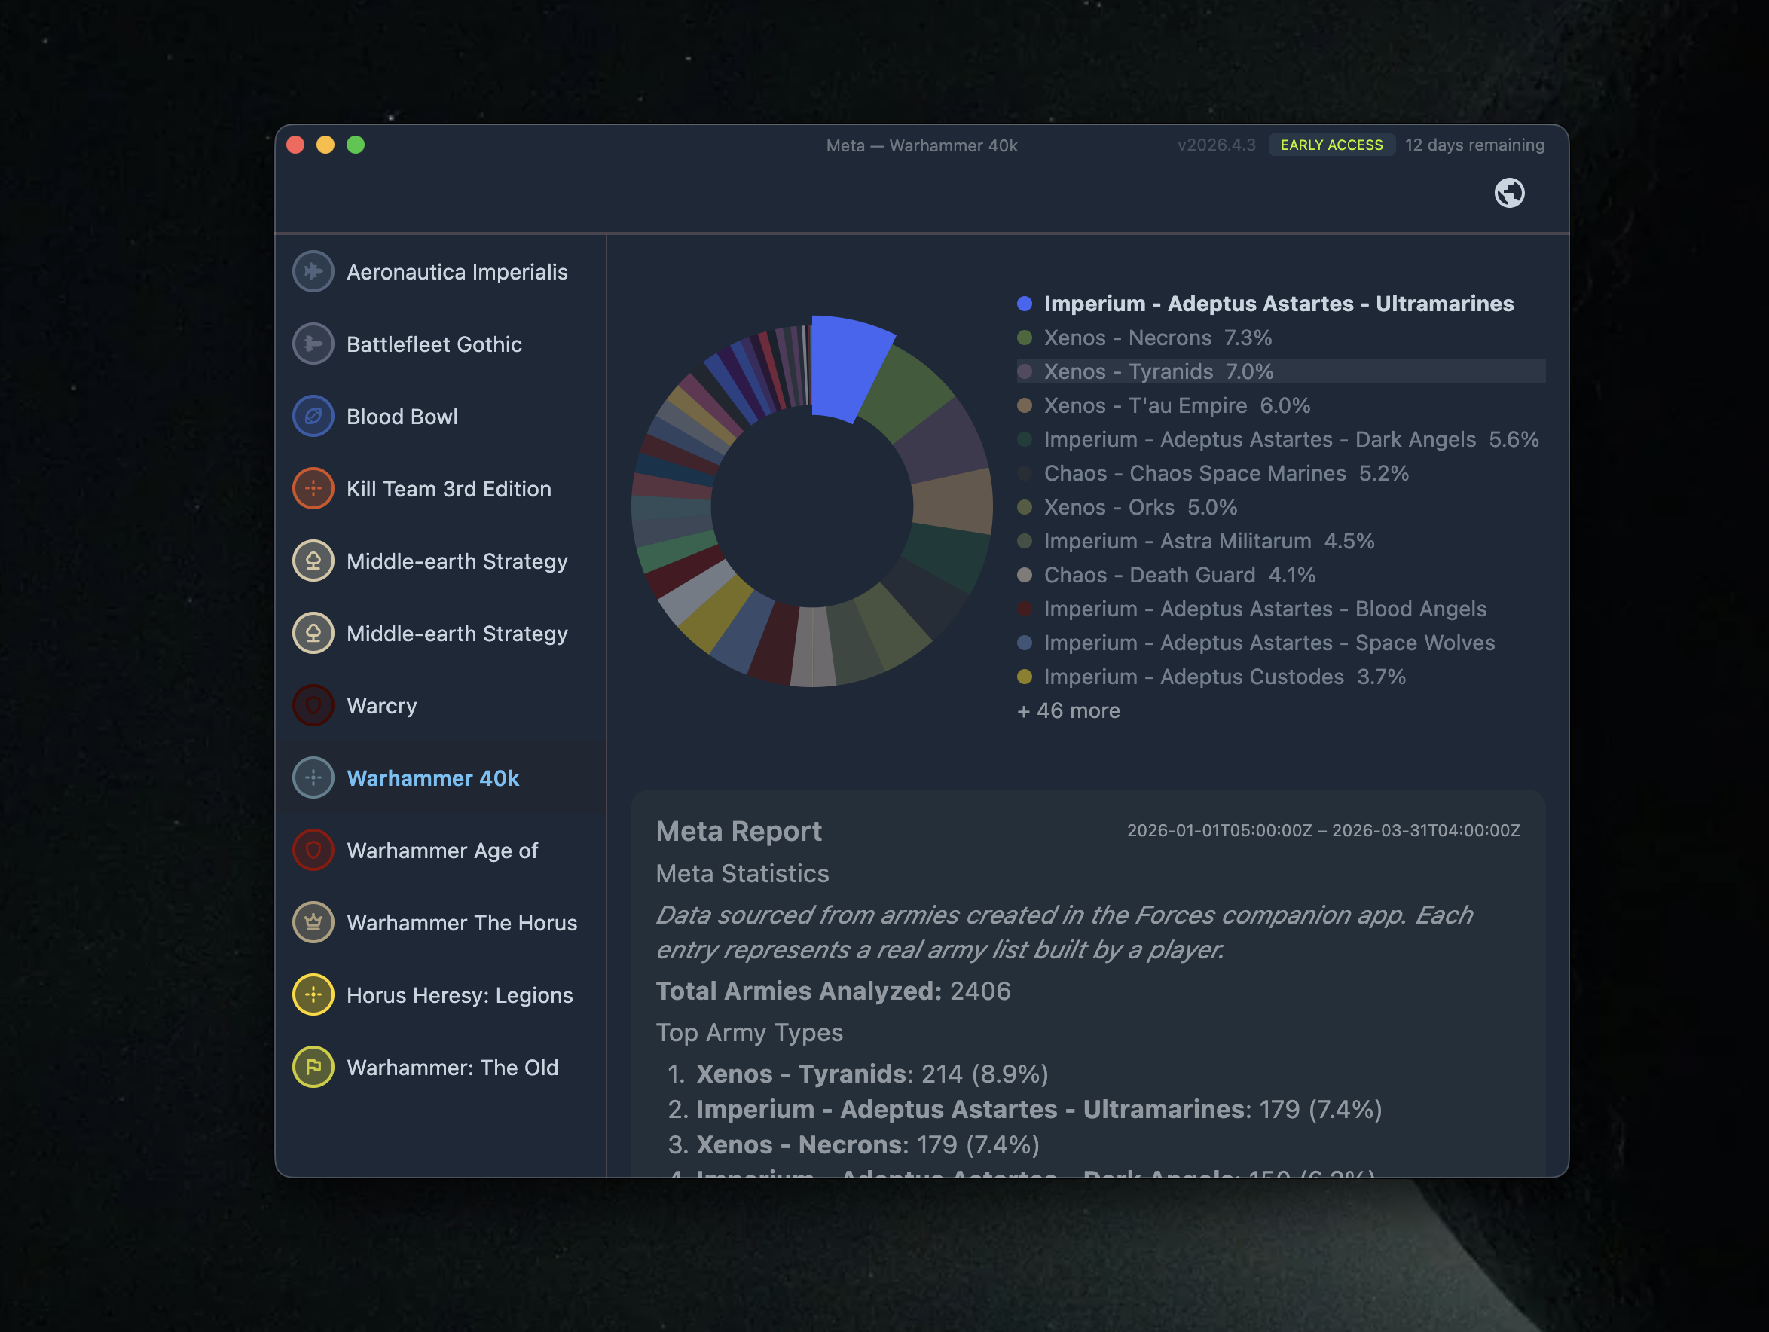
Task: Open the Battlefleet Gothic sidebar icon
Action: point(313,344)
